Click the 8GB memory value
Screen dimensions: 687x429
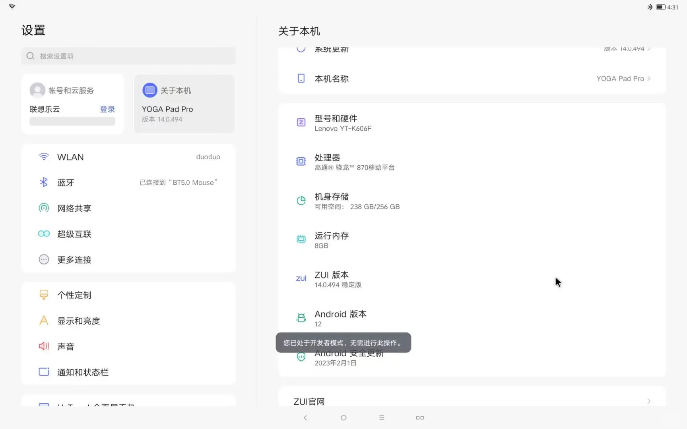click(321, 245)
